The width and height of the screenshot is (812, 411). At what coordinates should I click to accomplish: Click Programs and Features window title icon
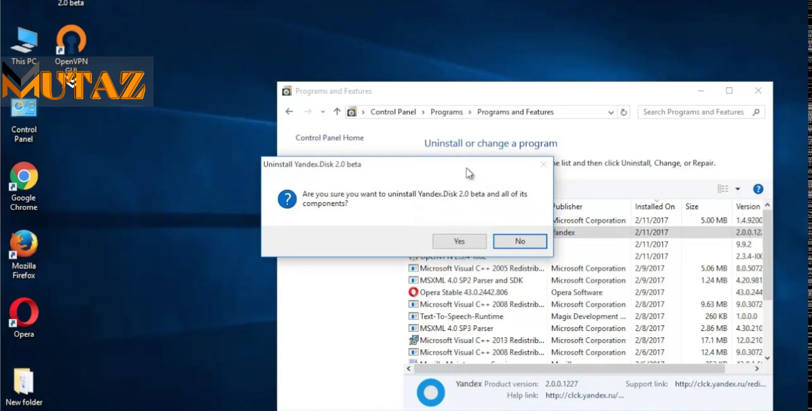pos(286,91)
